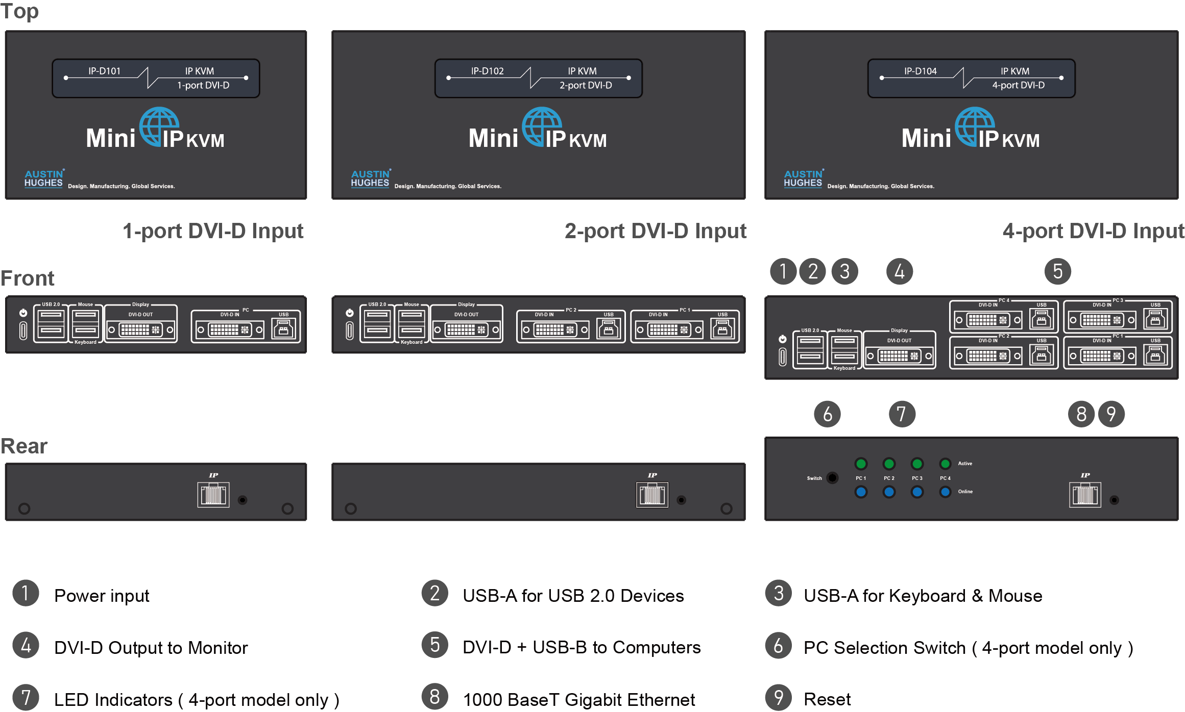Click the '4-port DVI-D Input' caption

(1094, 231)
